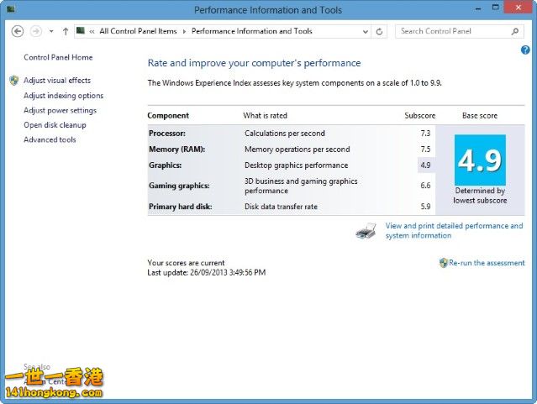This screenshot has height=404, width=537.
Task: Click the Forward navigation arrow
Action: (x=36, y=31)
